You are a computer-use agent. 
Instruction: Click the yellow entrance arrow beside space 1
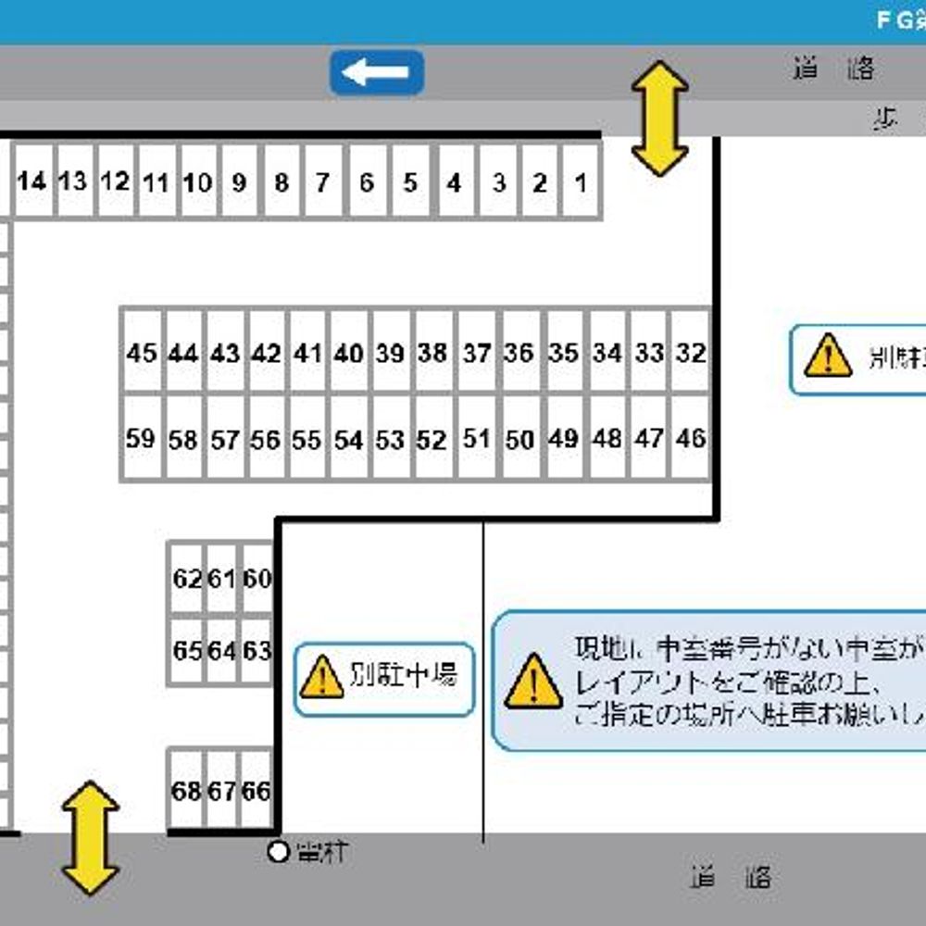click(659, 119)
